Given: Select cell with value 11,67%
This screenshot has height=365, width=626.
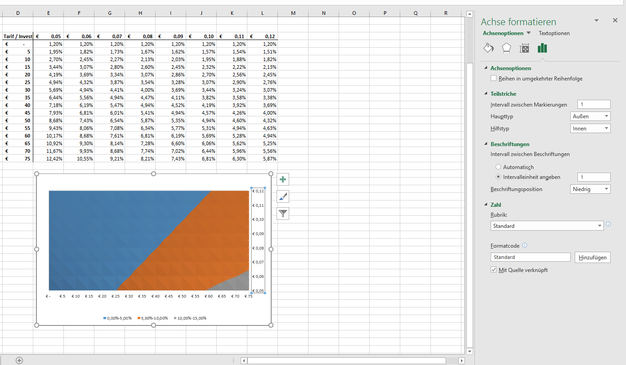Looking at the screenshot, I should coord(49,151).
